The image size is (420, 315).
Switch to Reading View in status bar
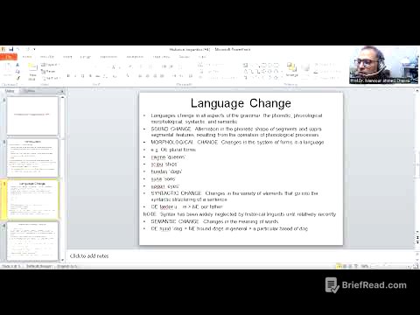(350, 266)
